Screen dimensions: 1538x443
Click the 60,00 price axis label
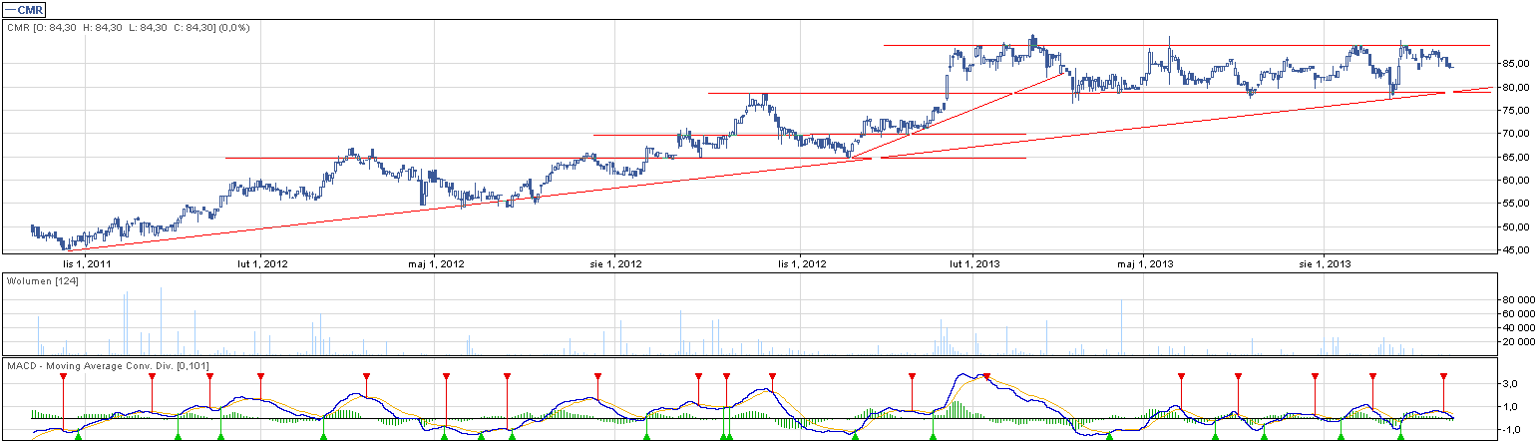click(1518, 181)
